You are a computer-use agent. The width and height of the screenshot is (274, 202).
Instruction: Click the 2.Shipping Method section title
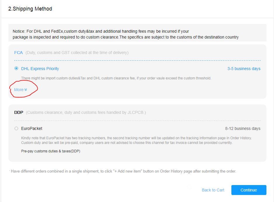pyautogui.click(x=30, y=9)
